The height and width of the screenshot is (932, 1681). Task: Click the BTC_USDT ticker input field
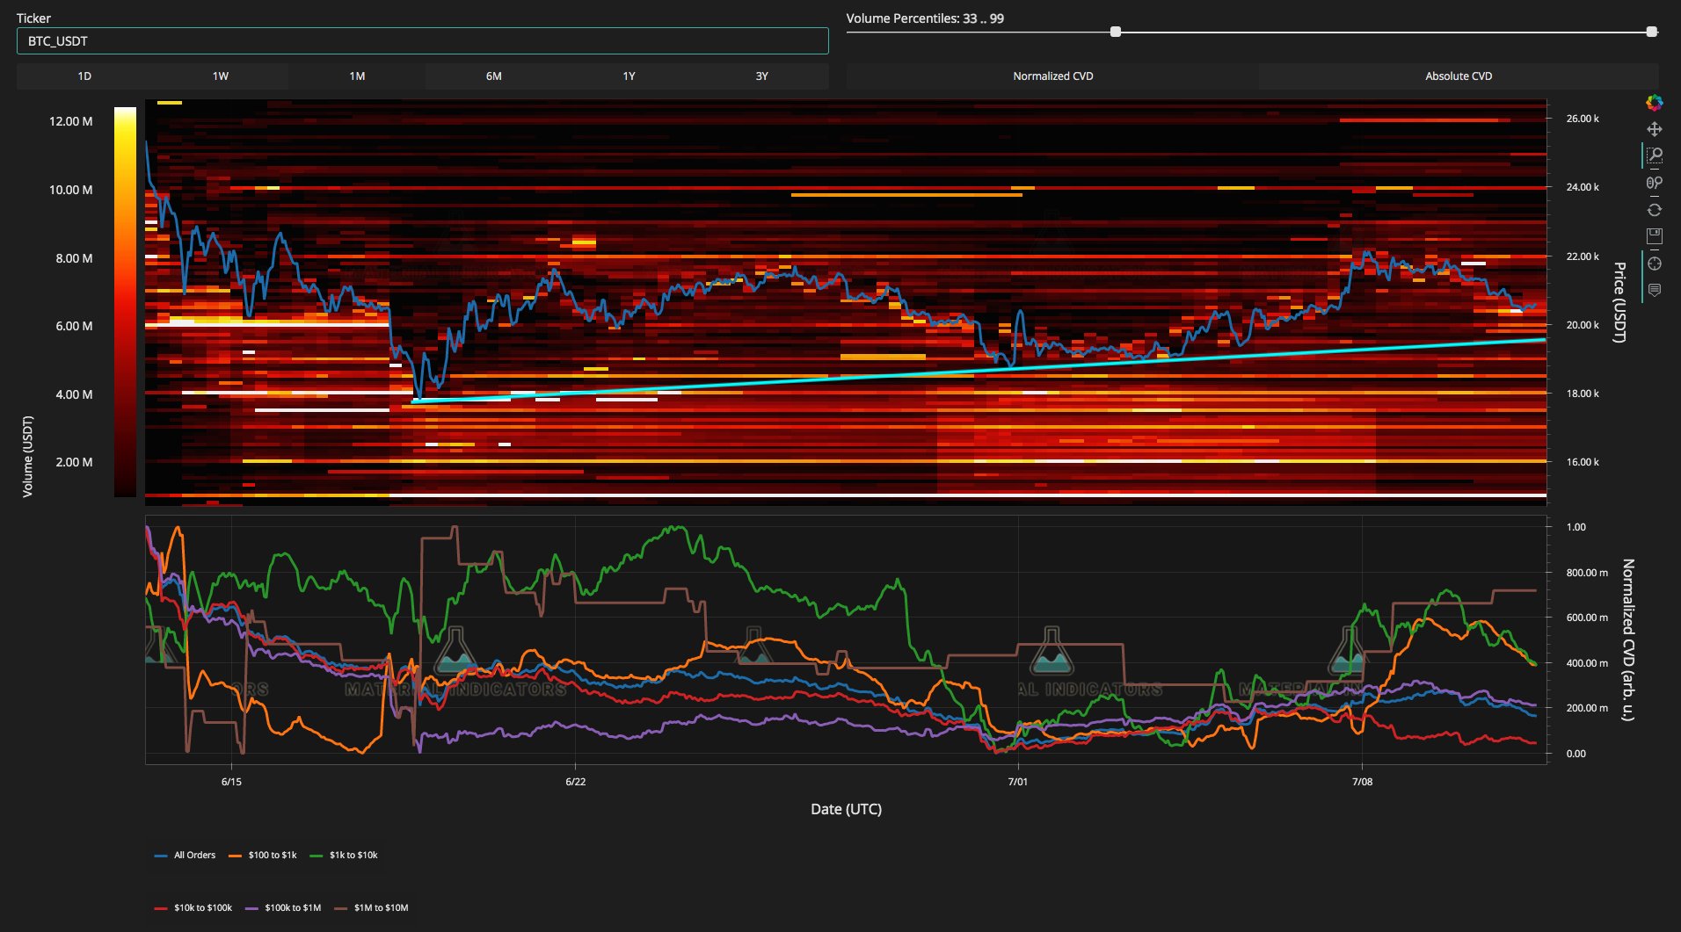point(422,41)
